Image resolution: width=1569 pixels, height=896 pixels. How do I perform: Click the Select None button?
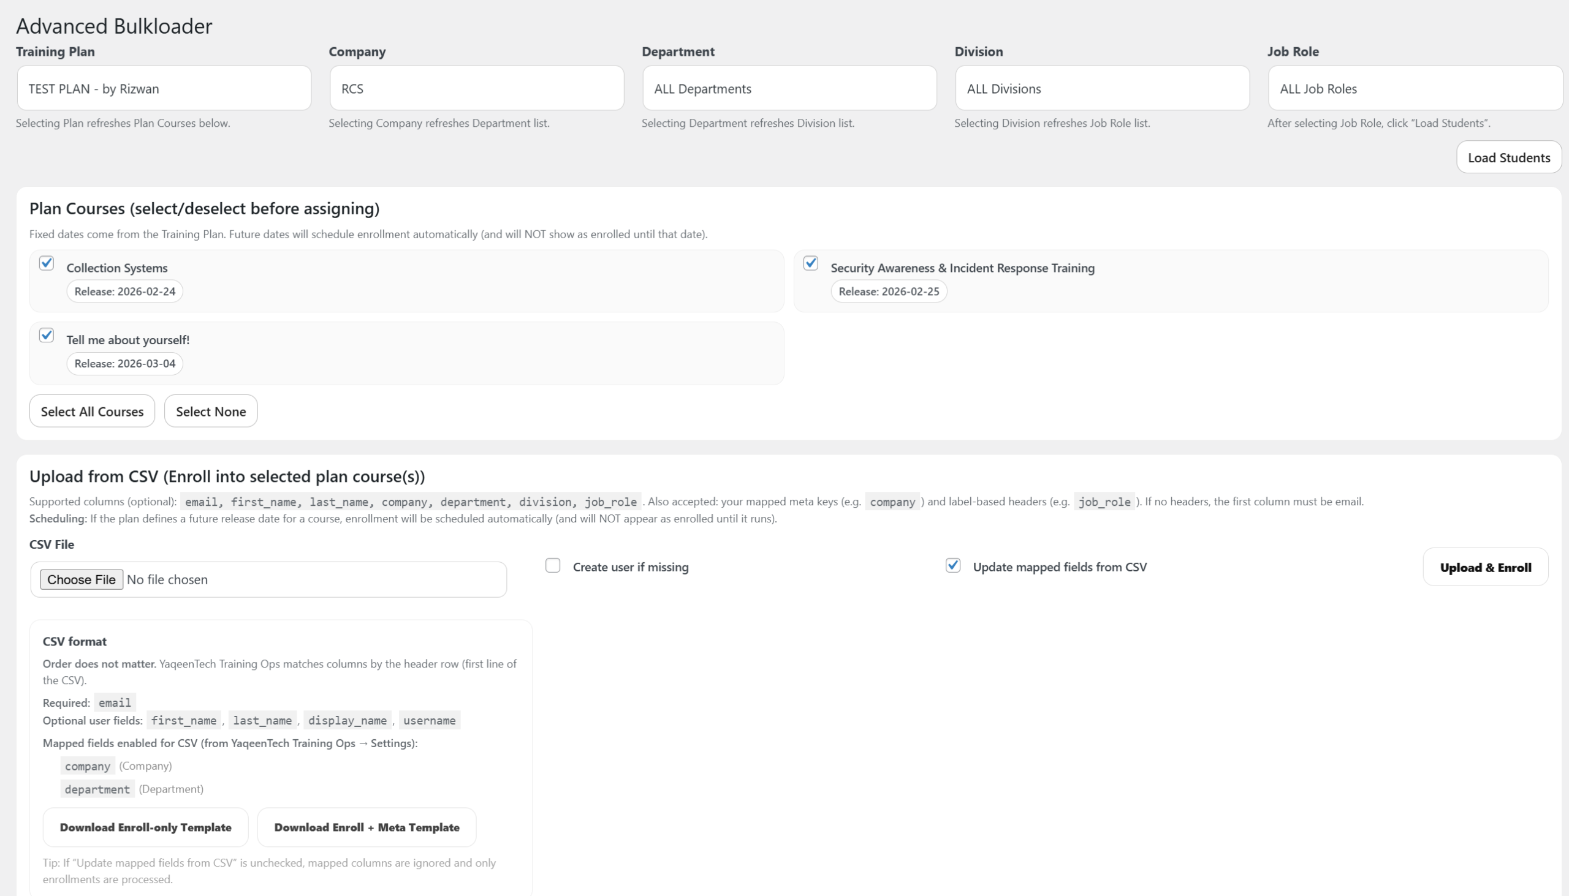click(211, 411)
